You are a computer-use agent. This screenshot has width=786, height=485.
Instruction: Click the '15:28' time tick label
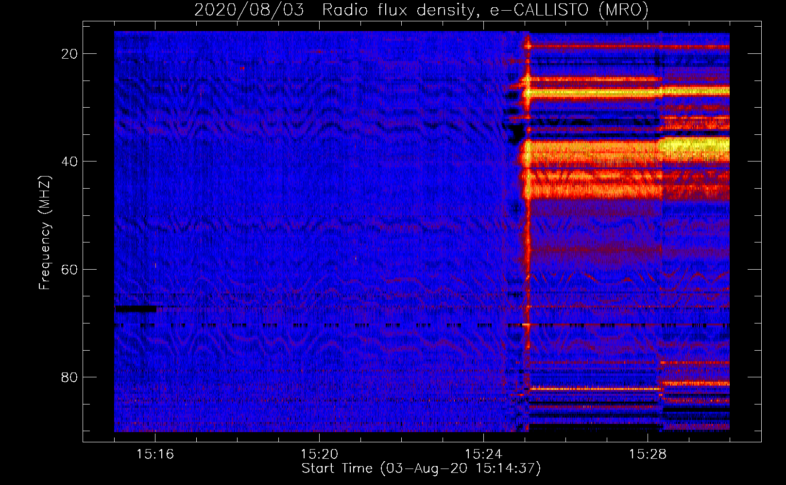648,454
